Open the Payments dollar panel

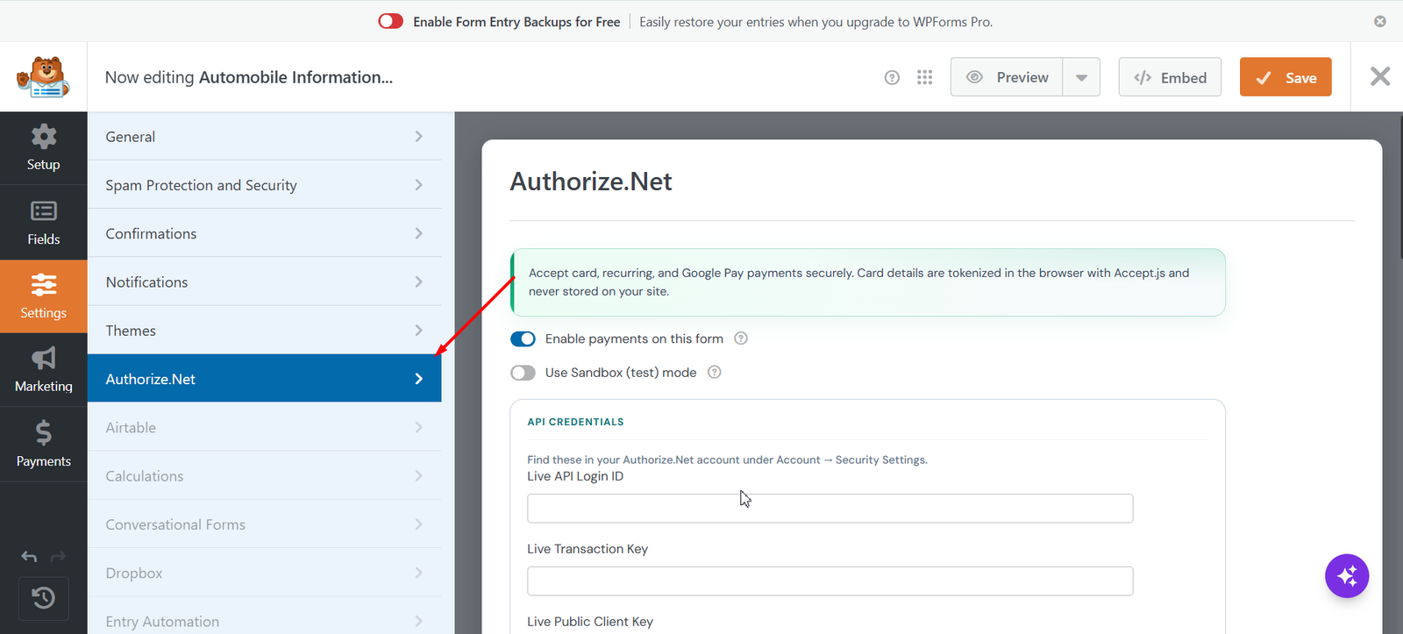point(43,444)
